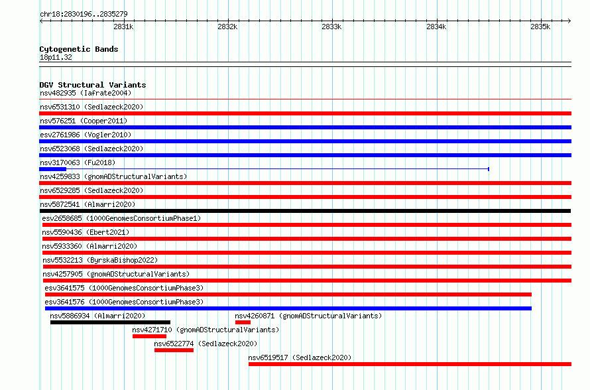Open esv2658685 (1000GenomesConsortiumPhase1) label

coord(121,218)
